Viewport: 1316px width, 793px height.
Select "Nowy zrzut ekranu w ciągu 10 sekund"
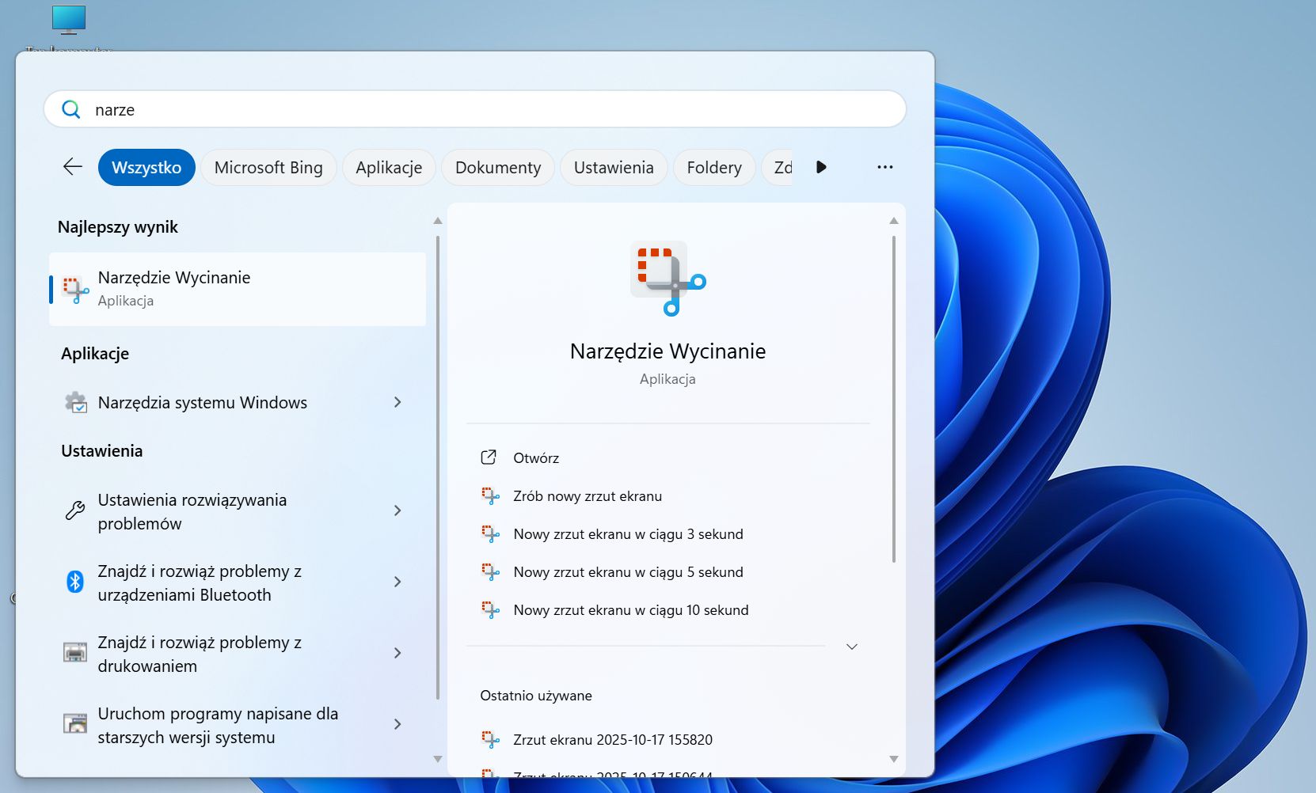coord(631,609)
